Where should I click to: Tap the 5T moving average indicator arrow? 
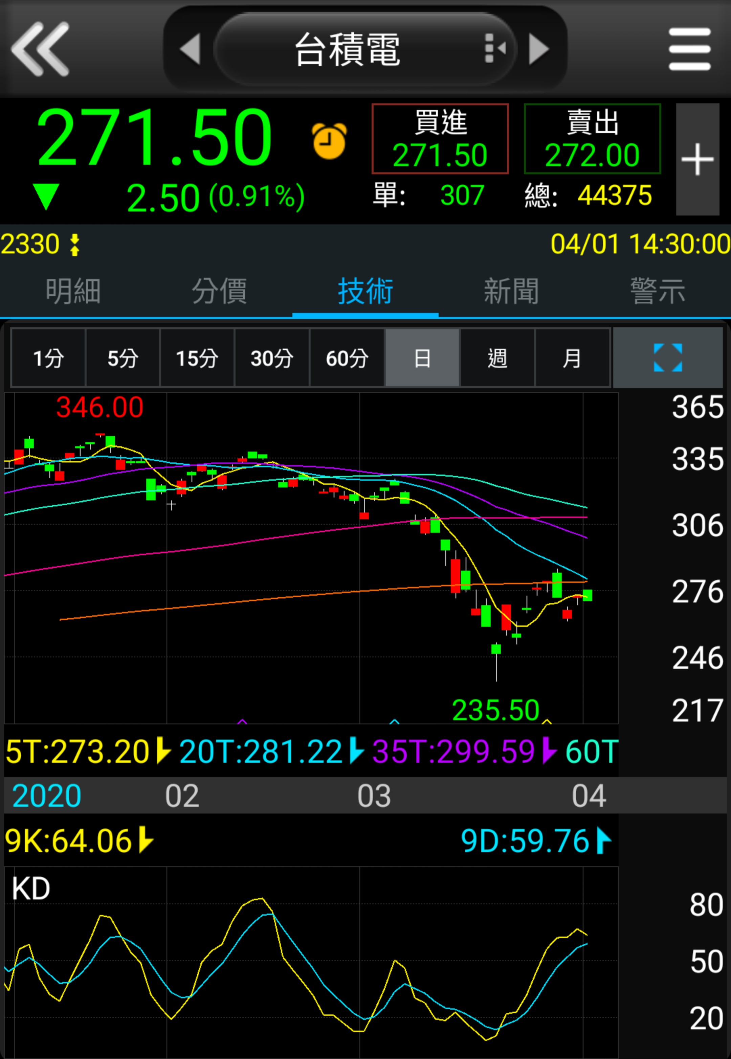point(162,751)
